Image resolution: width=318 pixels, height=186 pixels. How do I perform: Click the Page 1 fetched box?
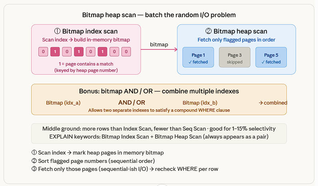pos(198,57)
